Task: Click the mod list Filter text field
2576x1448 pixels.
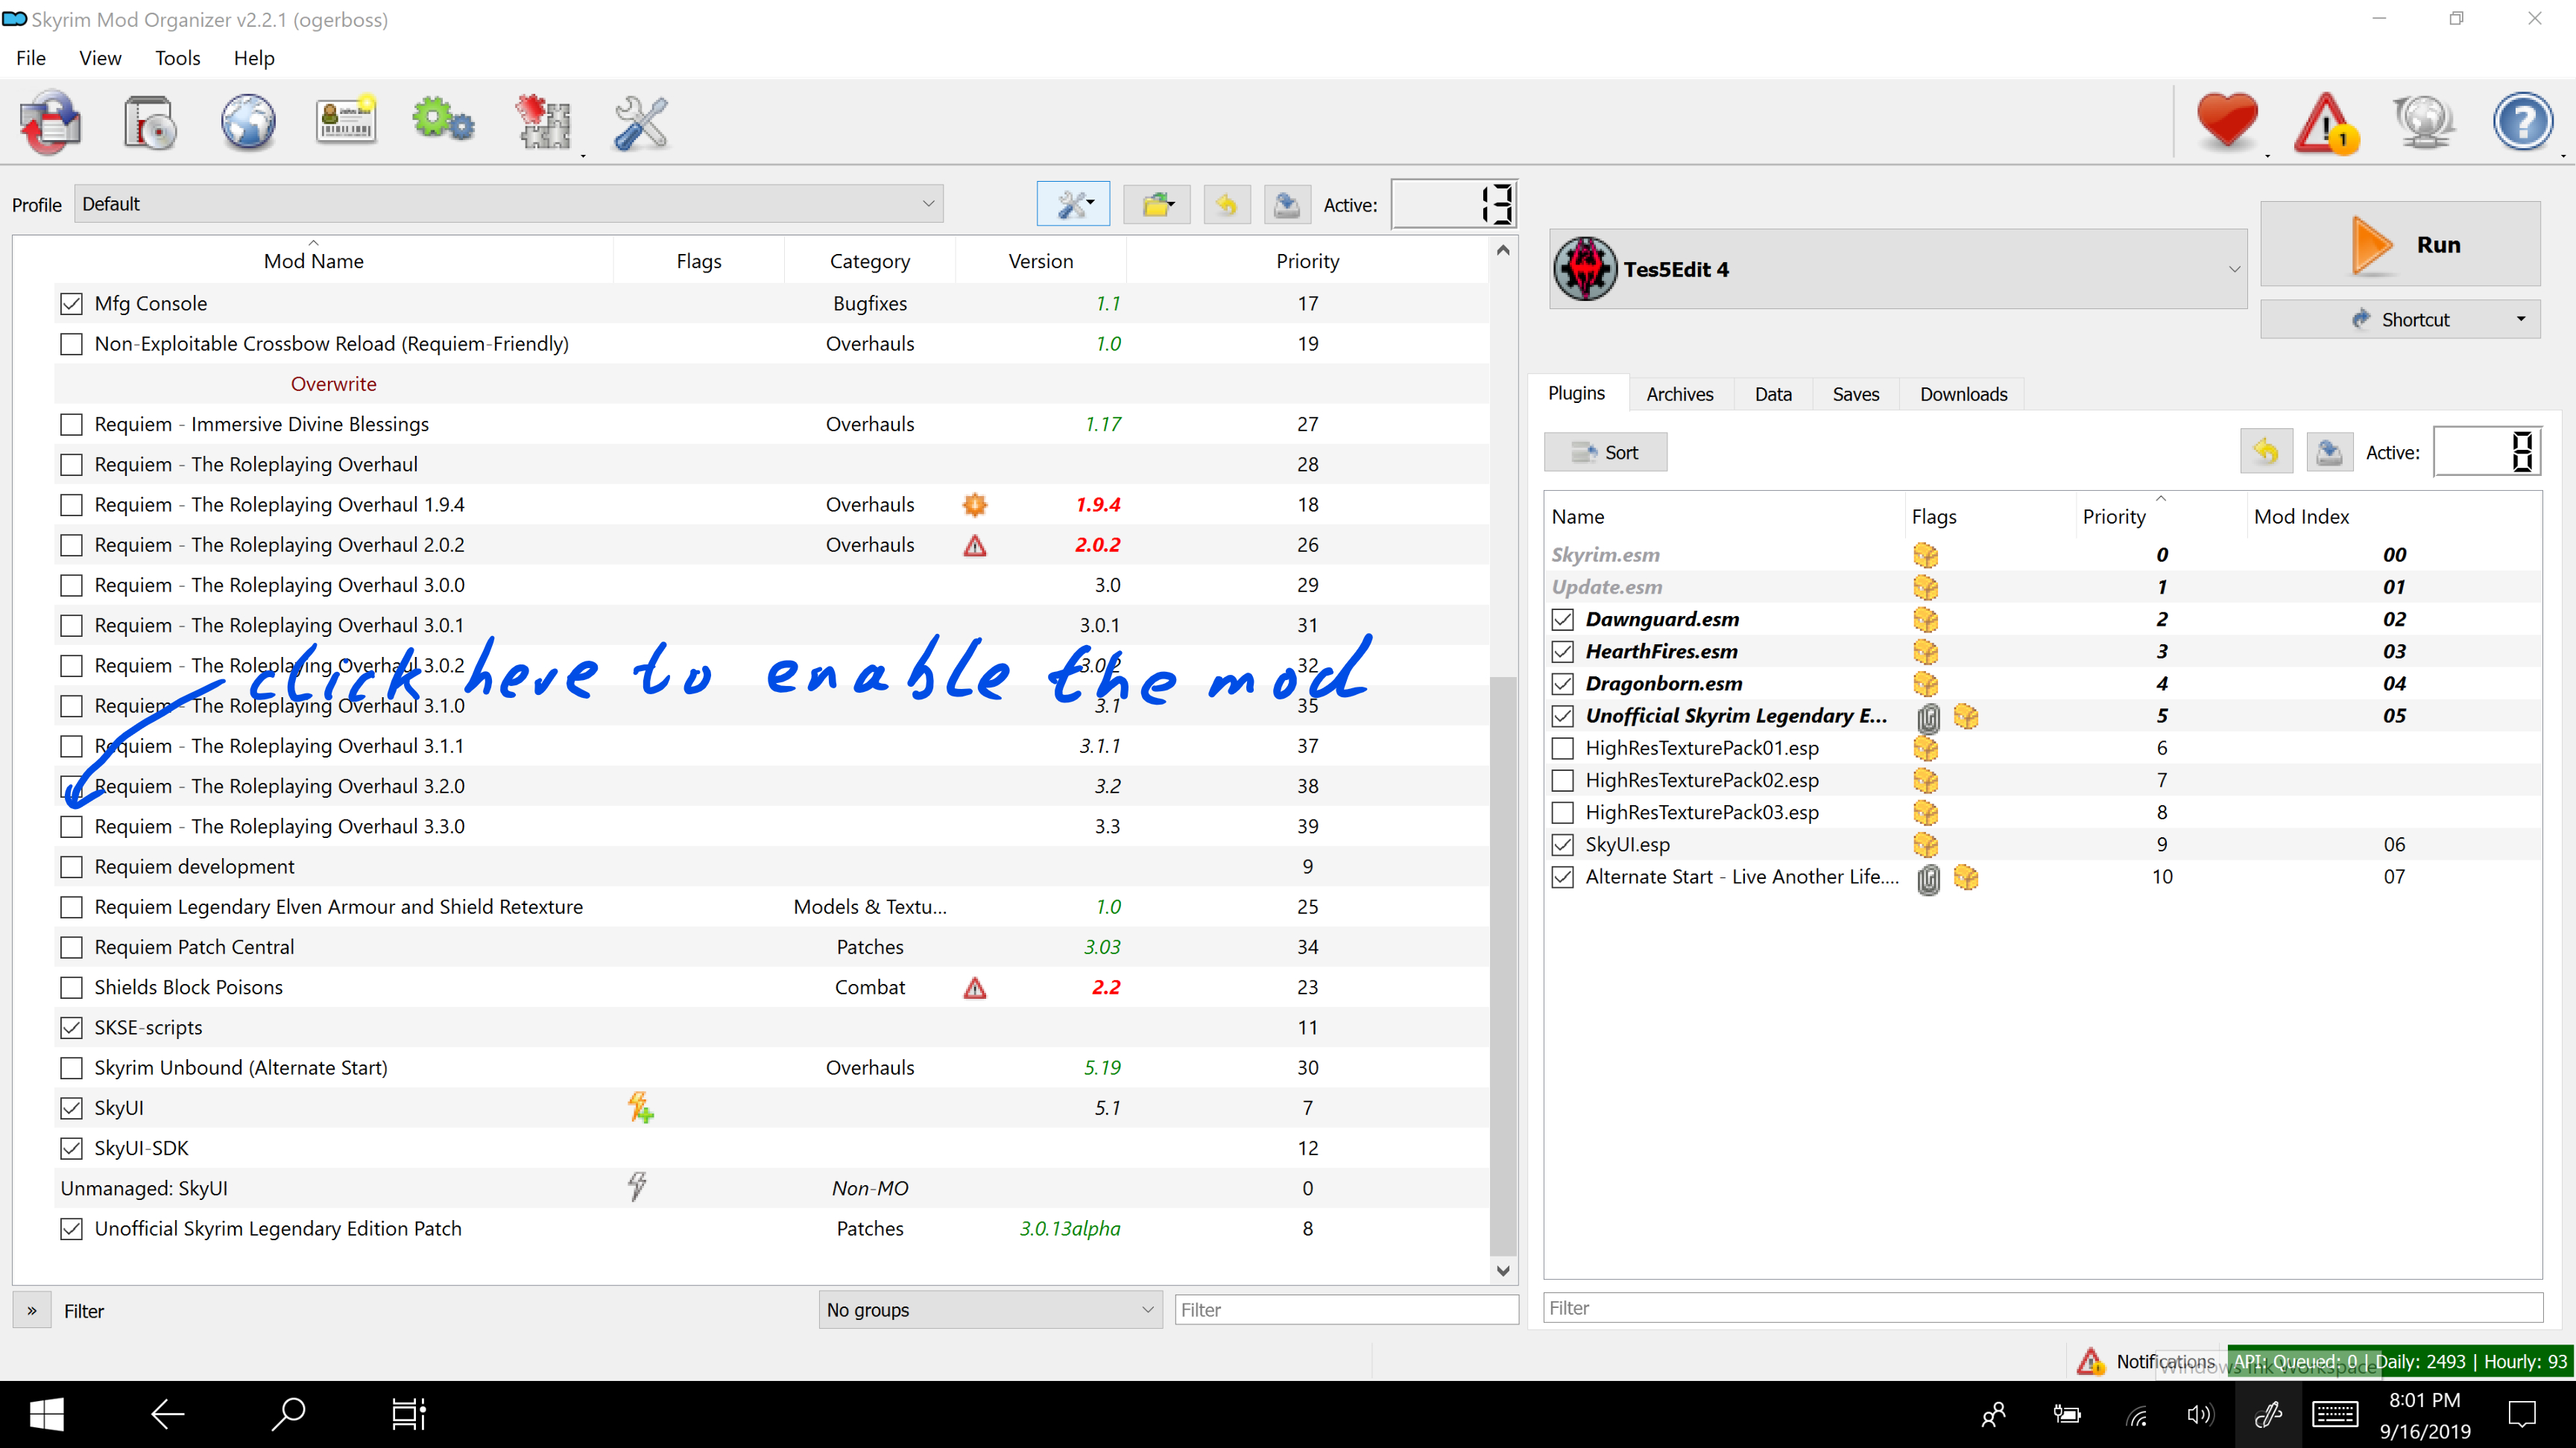Action: pyautogui.click(x=1346, y=1309)
